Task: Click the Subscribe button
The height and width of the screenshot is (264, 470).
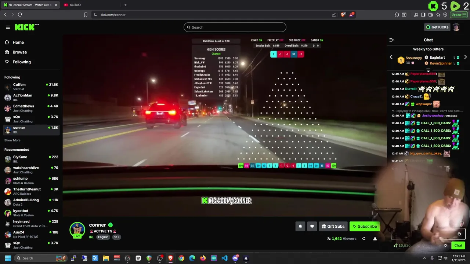Action: (365, 227)
